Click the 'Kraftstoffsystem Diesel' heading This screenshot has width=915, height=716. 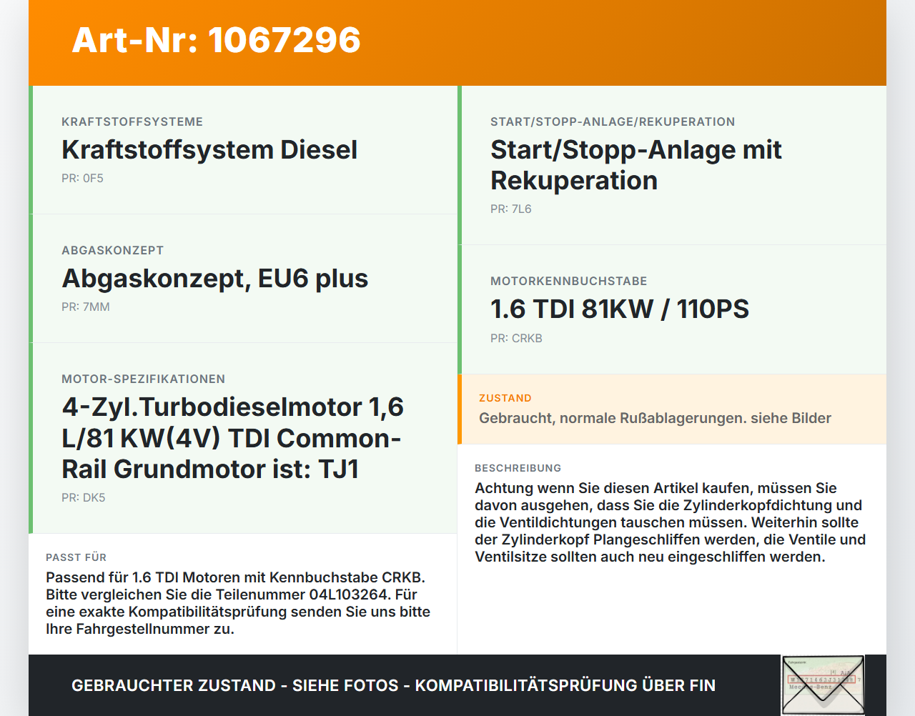[x=209, y=150]
